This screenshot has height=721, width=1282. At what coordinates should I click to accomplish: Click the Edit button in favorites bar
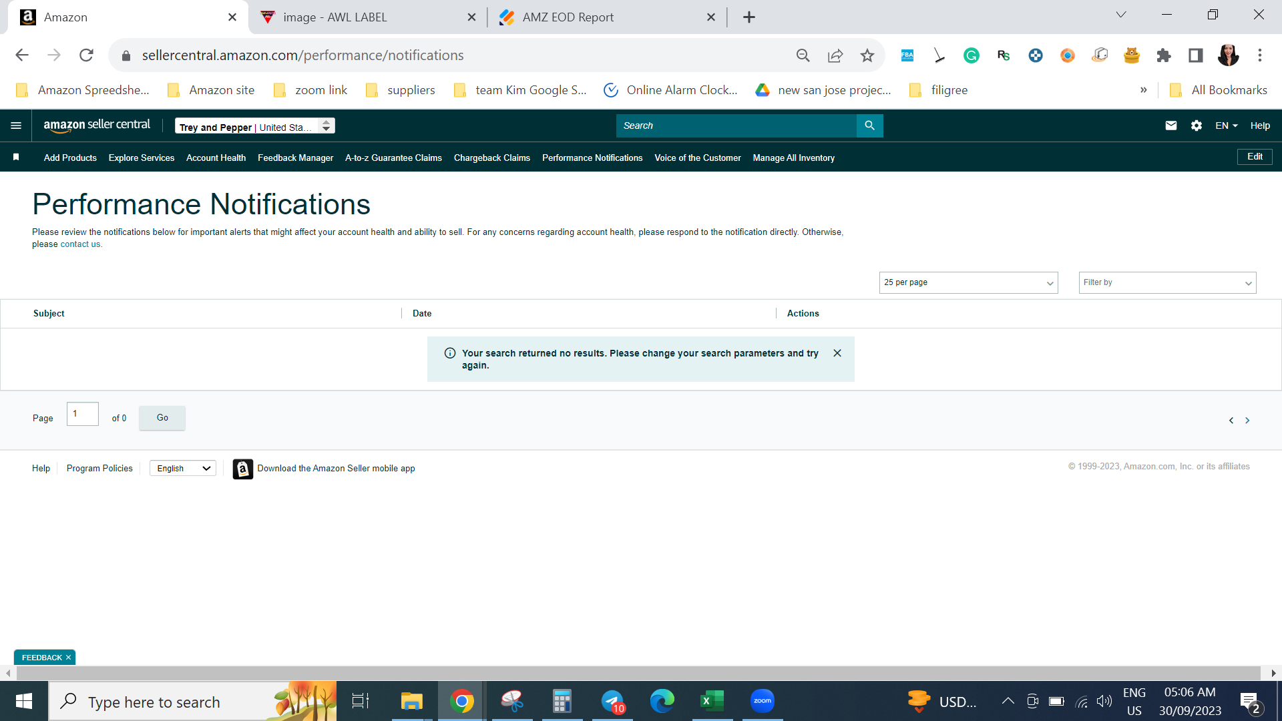pyautogui.click(x=1255, y=157)
